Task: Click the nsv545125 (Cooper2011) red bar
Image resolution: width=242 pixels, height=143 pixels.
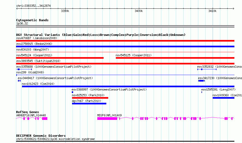Action: (x=175, y=58)
